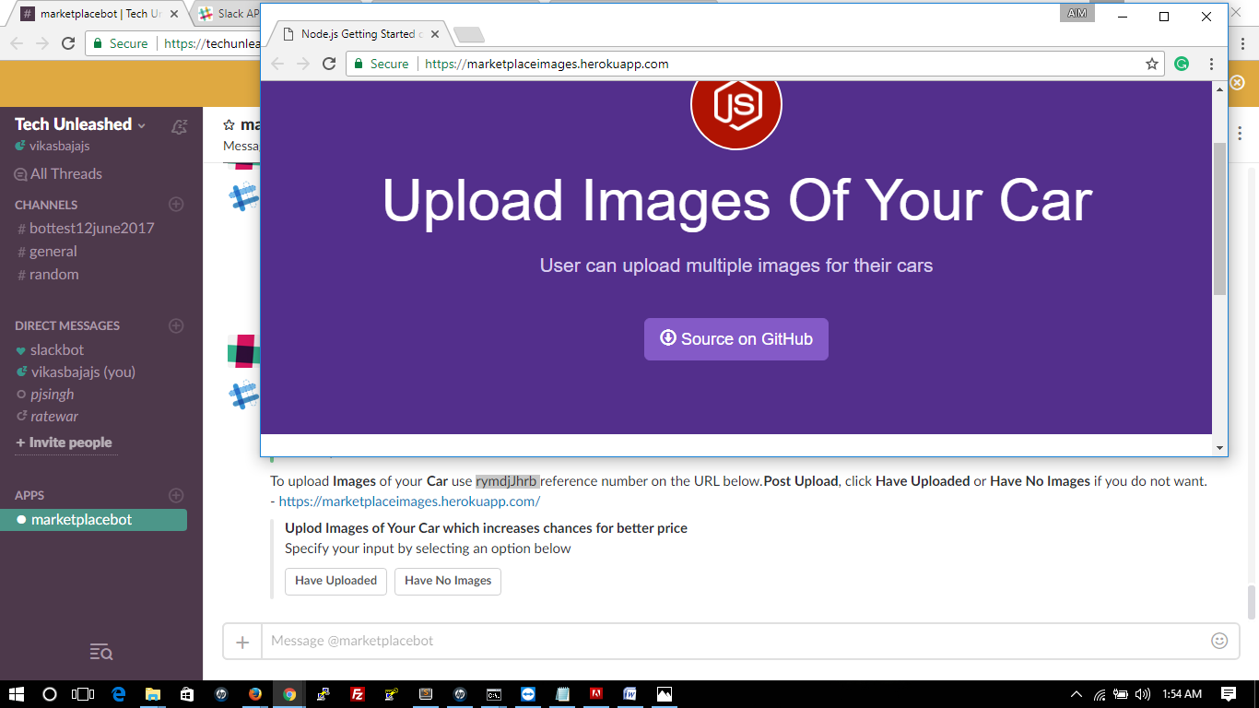Open Microsoft Edge from the taskbar
1259x708 pixels.
coord(119,694)
